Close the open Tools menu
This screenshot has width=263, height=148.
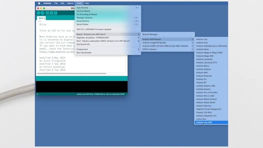(79, 3)
